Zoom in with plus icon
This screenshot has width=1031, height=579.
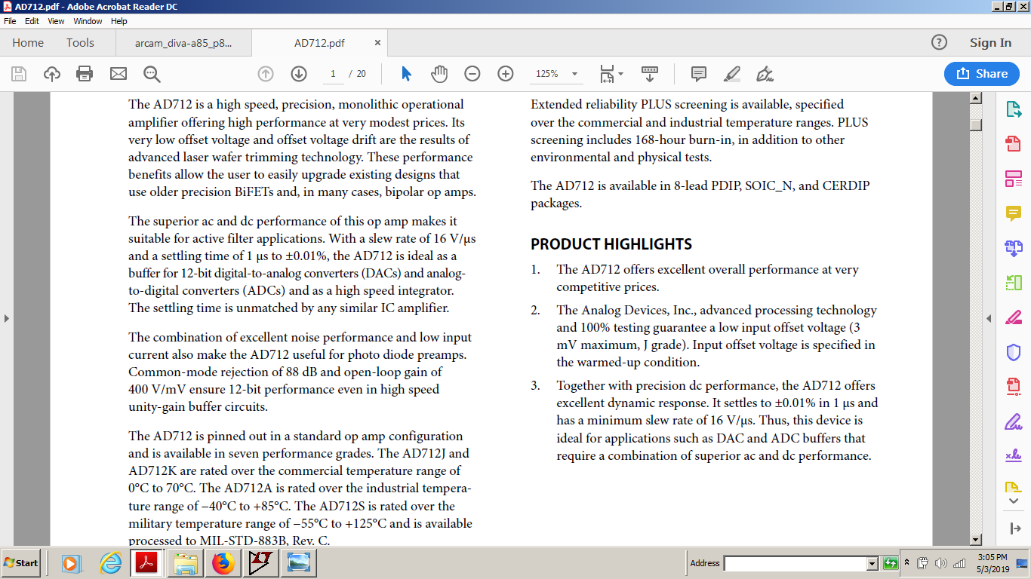coord(506,74)
